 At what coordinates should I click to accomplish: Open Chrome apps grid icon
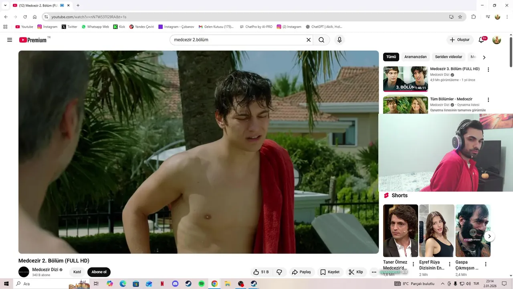pos(5,27)
